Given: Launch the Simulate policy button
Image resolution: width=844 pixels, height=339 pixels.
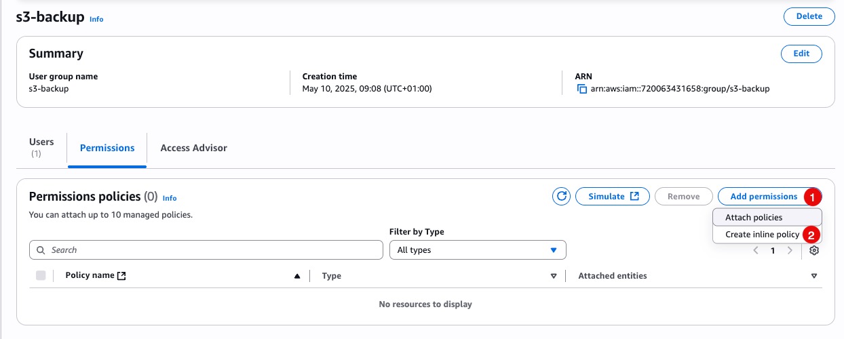Looking at the screenshot, I should pos(613,197).
